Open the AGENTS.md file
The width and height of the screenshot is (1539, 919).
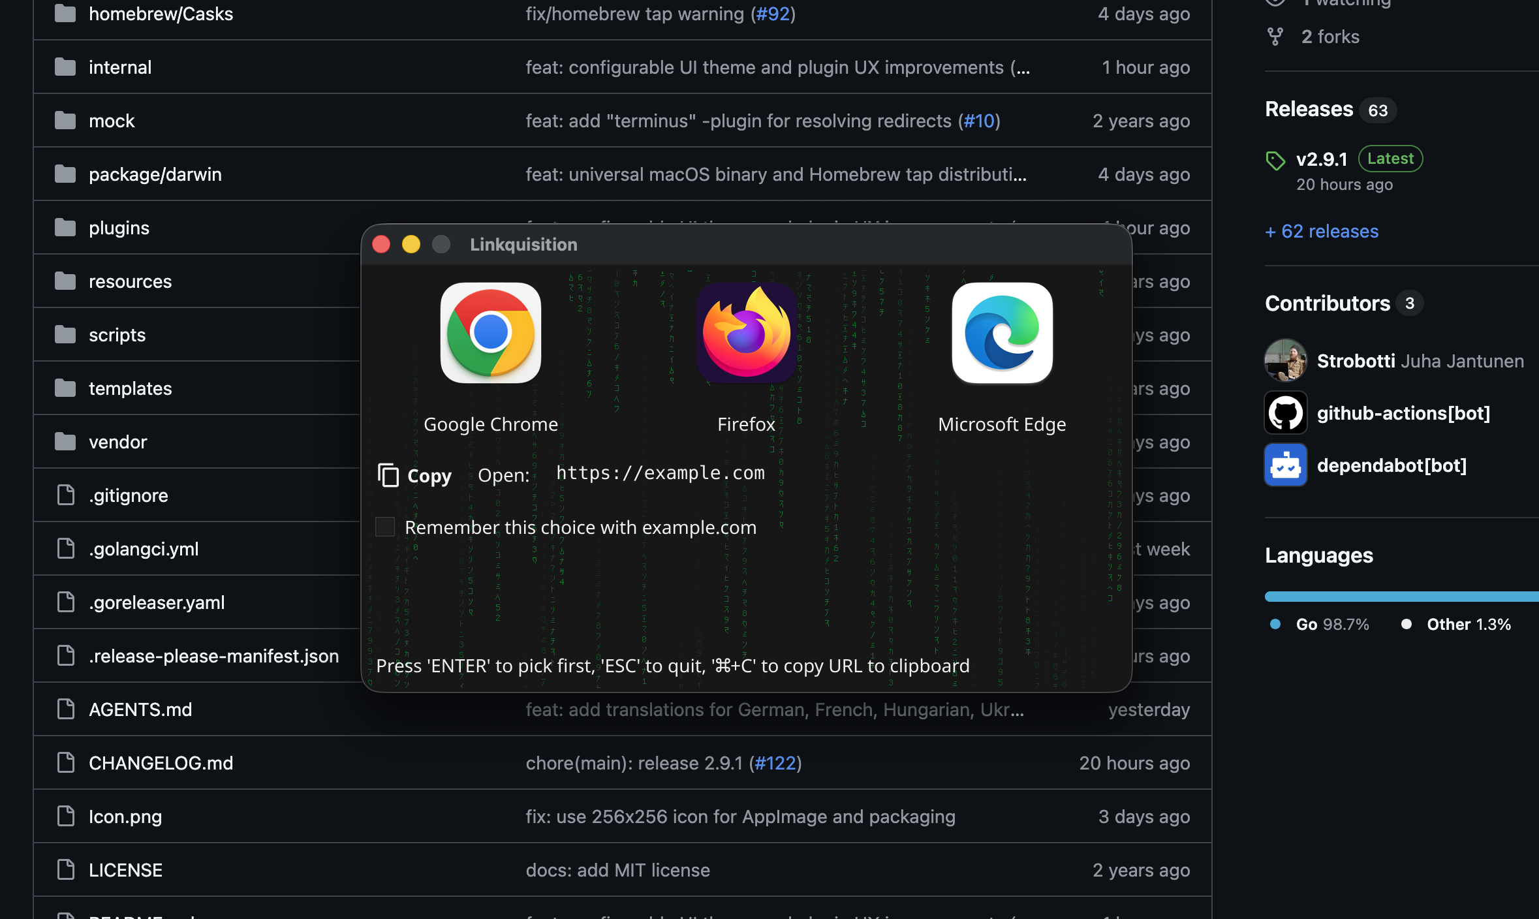[140, 709]
